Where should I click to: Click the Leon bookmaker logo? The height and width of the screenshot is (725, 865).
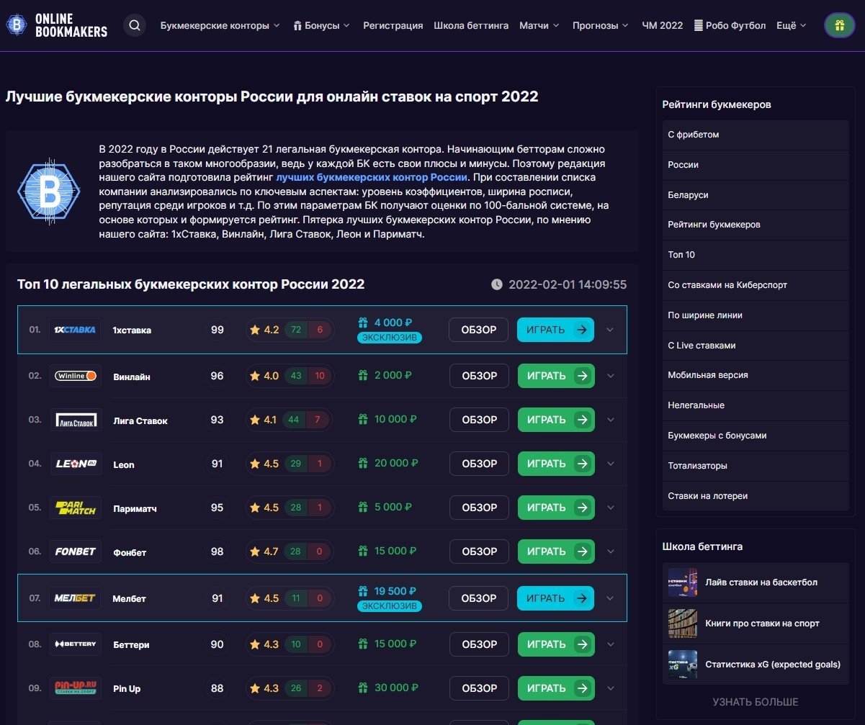click(75, 464)
